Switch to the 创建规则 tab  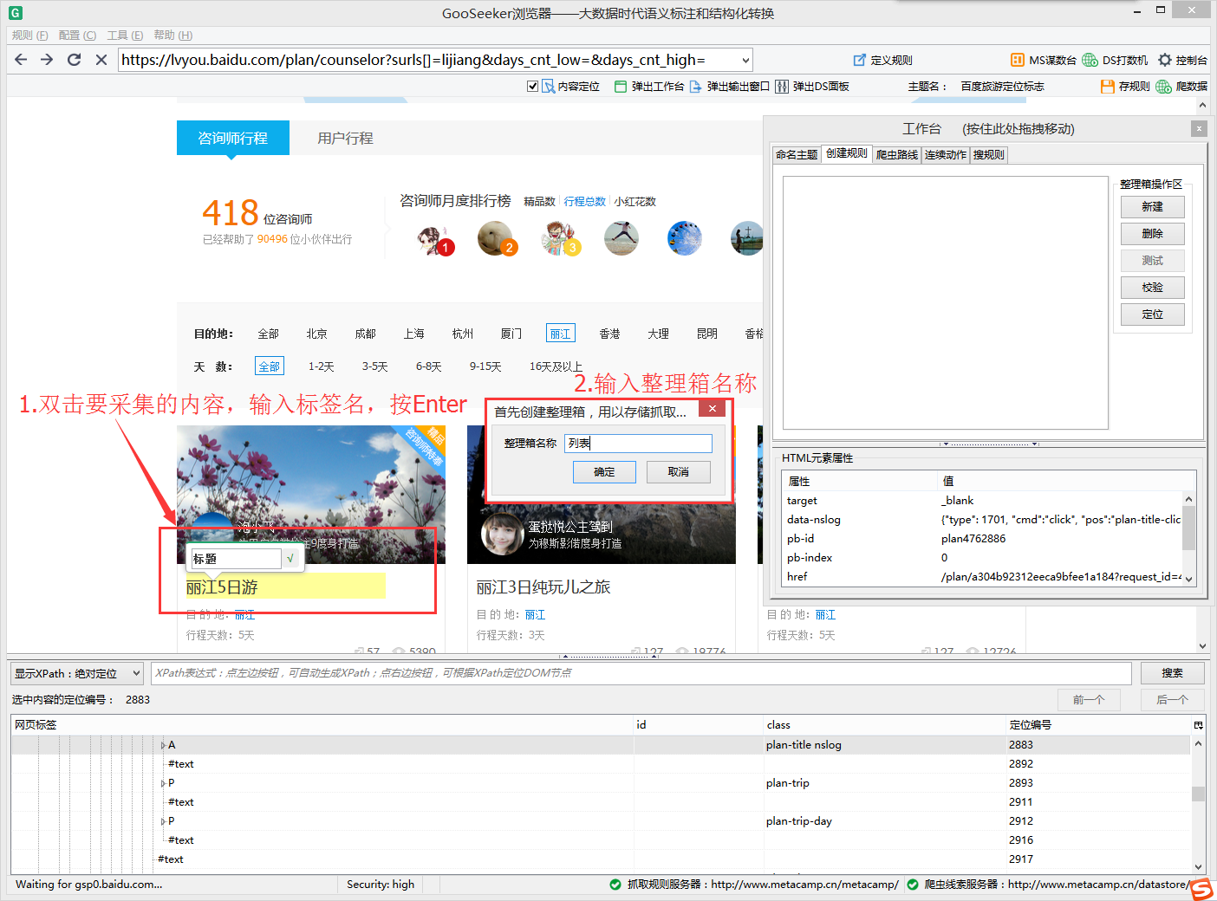[846, 153]
